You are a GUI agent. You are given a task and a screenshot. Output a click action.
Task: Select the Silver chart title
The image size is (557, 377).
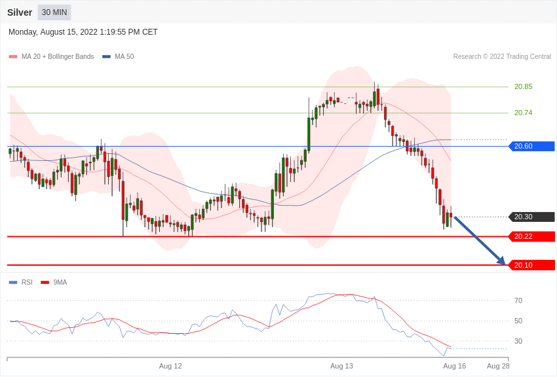pyautogui.click(x=20, y=12)
